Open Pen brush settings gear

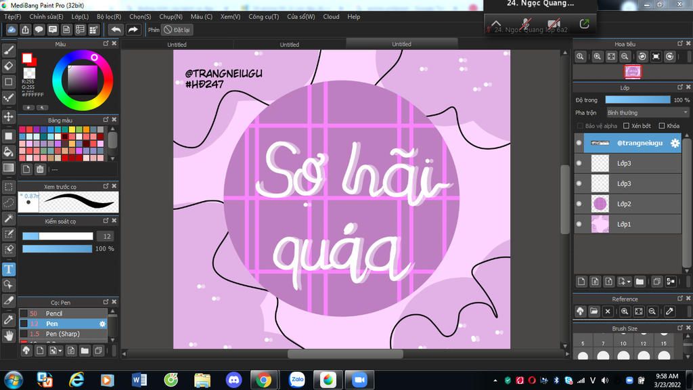(103, 324)
